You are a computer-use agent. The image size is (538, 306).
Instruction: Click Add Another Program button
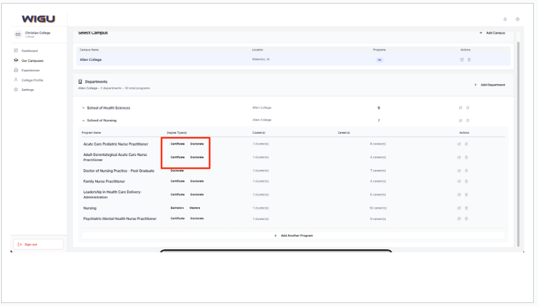pos(293,236)
